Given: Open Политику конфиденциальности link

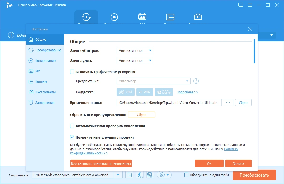Looking at the screenshot, I should pos(231,149).
